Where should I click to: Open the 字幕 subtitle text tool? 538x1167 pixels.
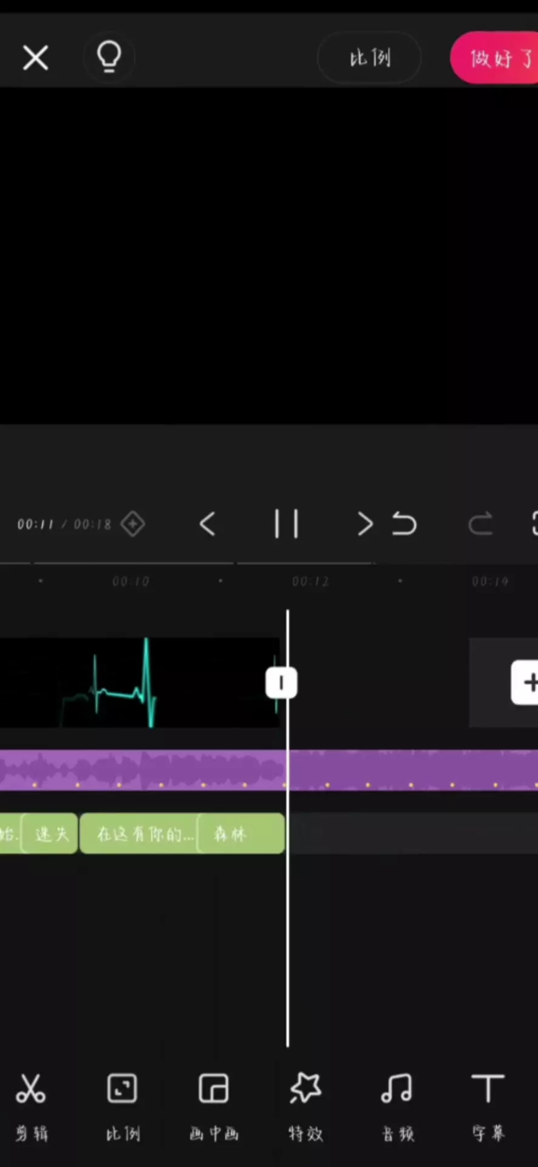488,1106
